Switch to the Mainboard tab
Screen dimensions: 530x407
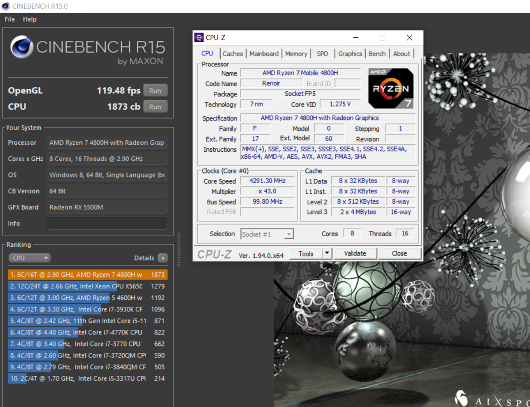coord(264,54)
